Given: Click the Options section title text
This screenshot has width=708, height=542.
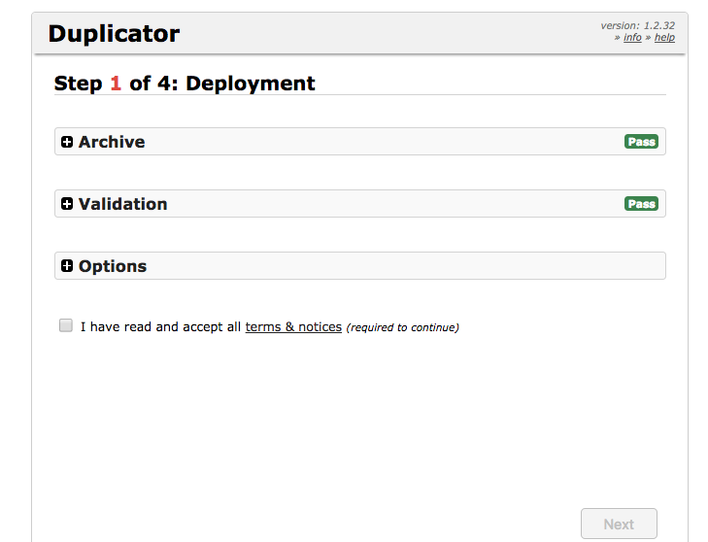Looking at the screenshot, I should pos(113,266).
